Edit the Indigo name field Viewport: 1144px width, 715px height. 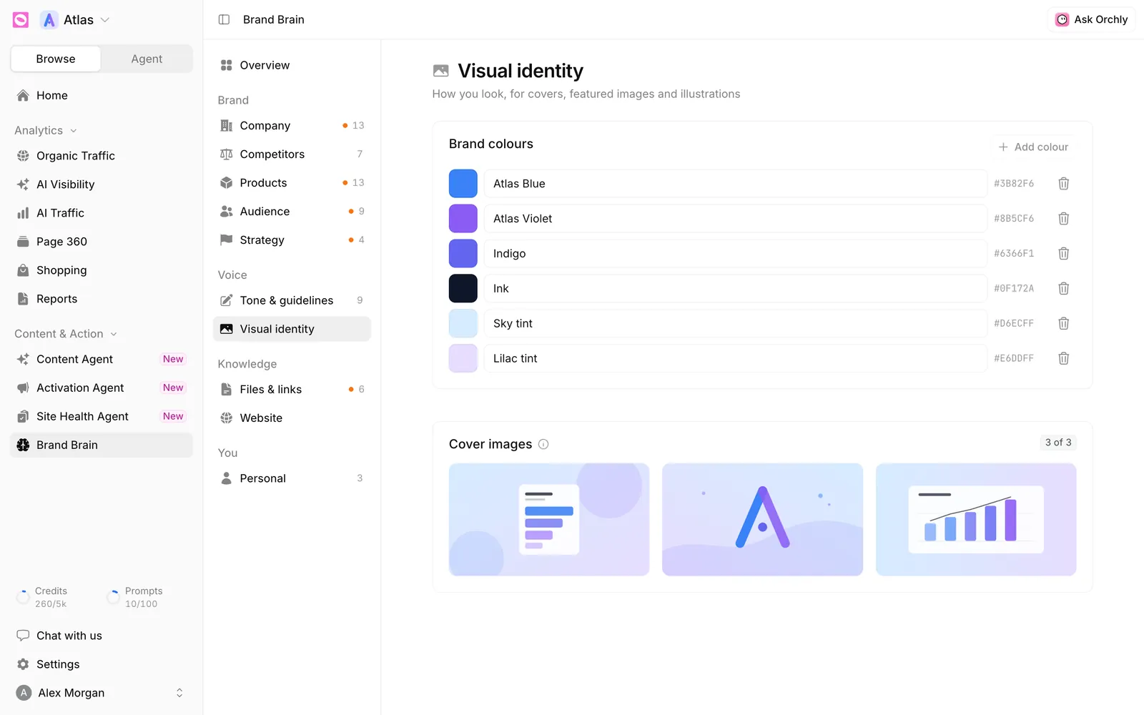click(736, 254)
